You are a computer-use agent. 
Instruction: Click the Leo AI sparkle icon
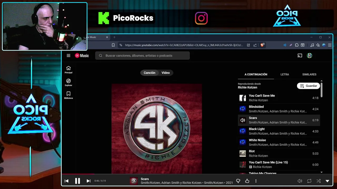(x=318, y=45)
